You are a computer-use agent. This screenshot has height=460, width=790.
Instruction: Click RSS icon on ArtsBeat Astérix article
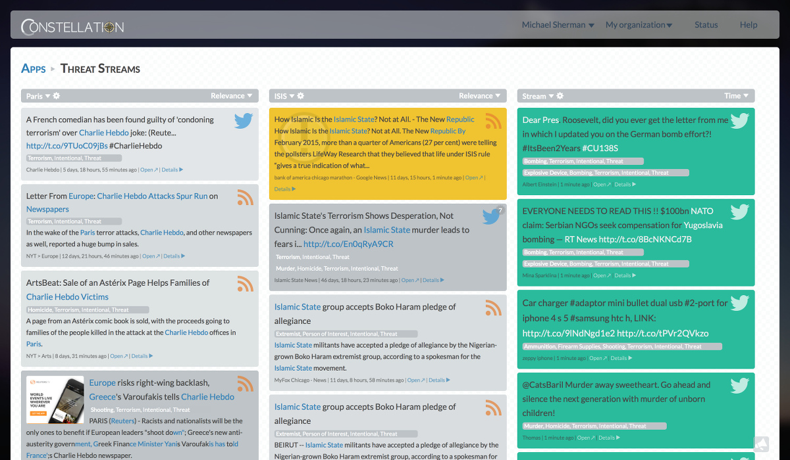245,283
